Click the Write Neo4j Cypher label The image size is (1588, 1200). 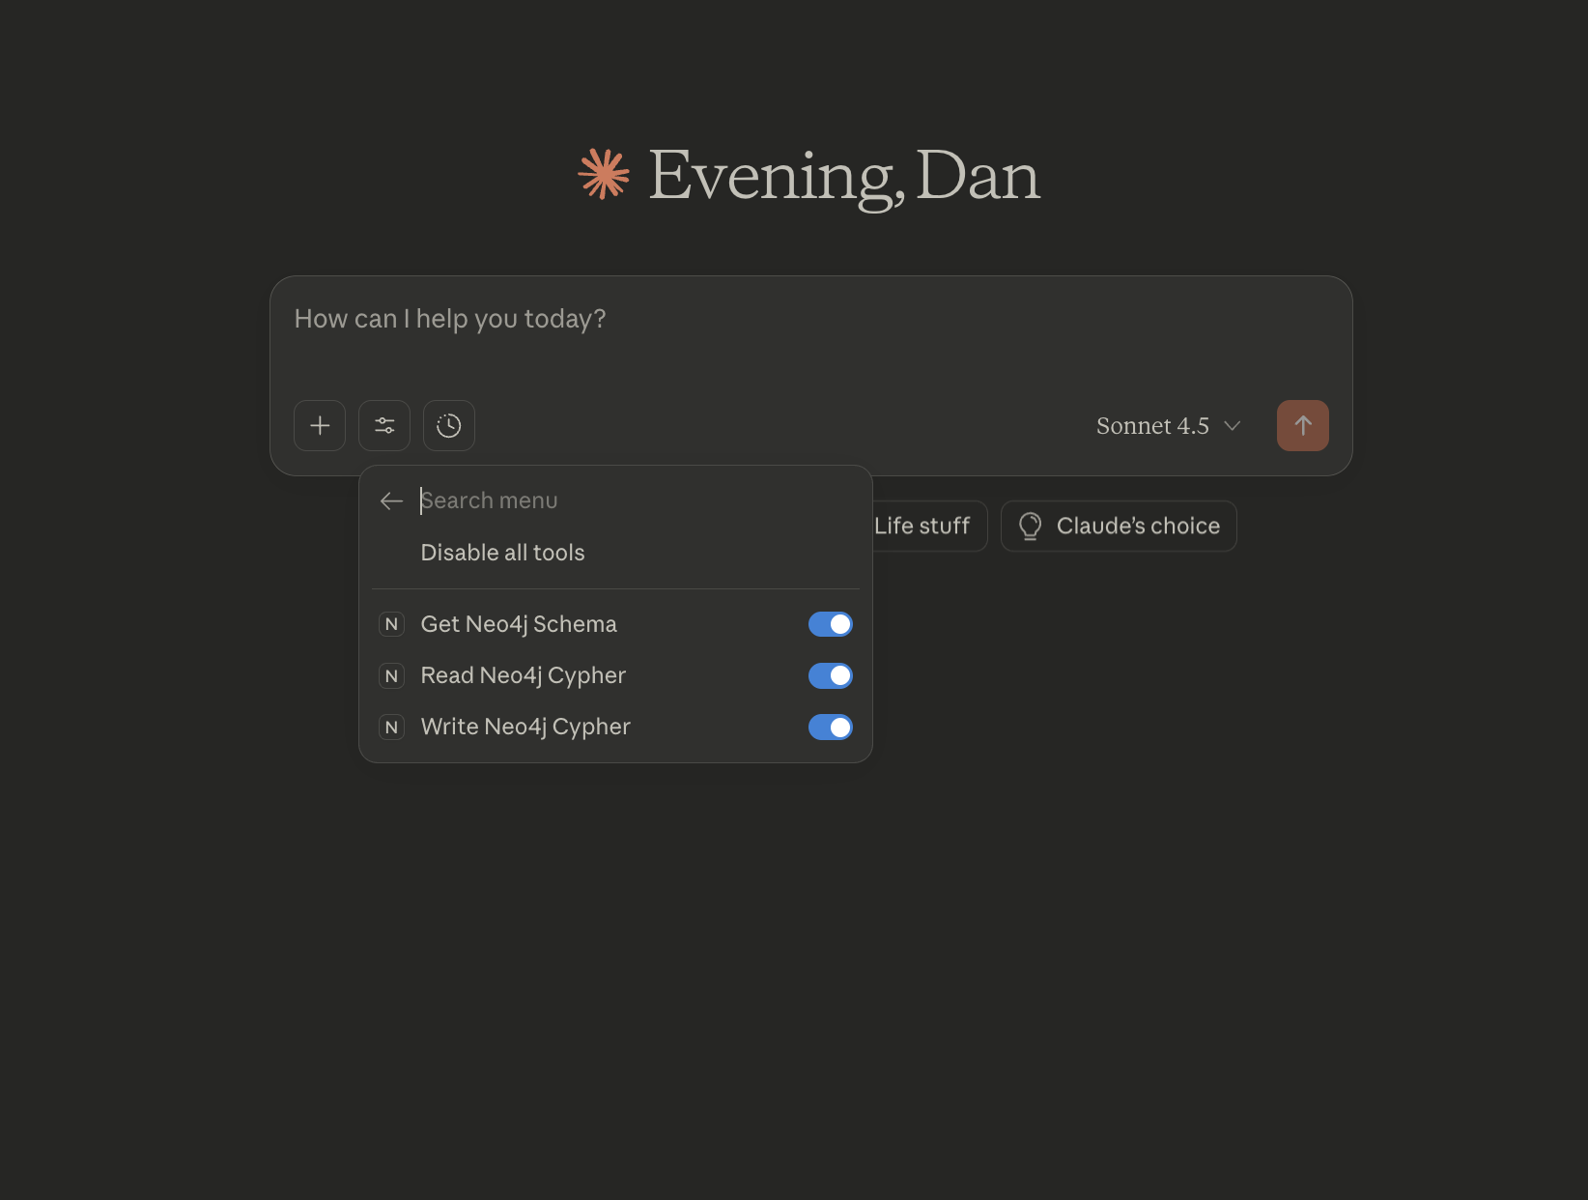click(x=525, y=727)
